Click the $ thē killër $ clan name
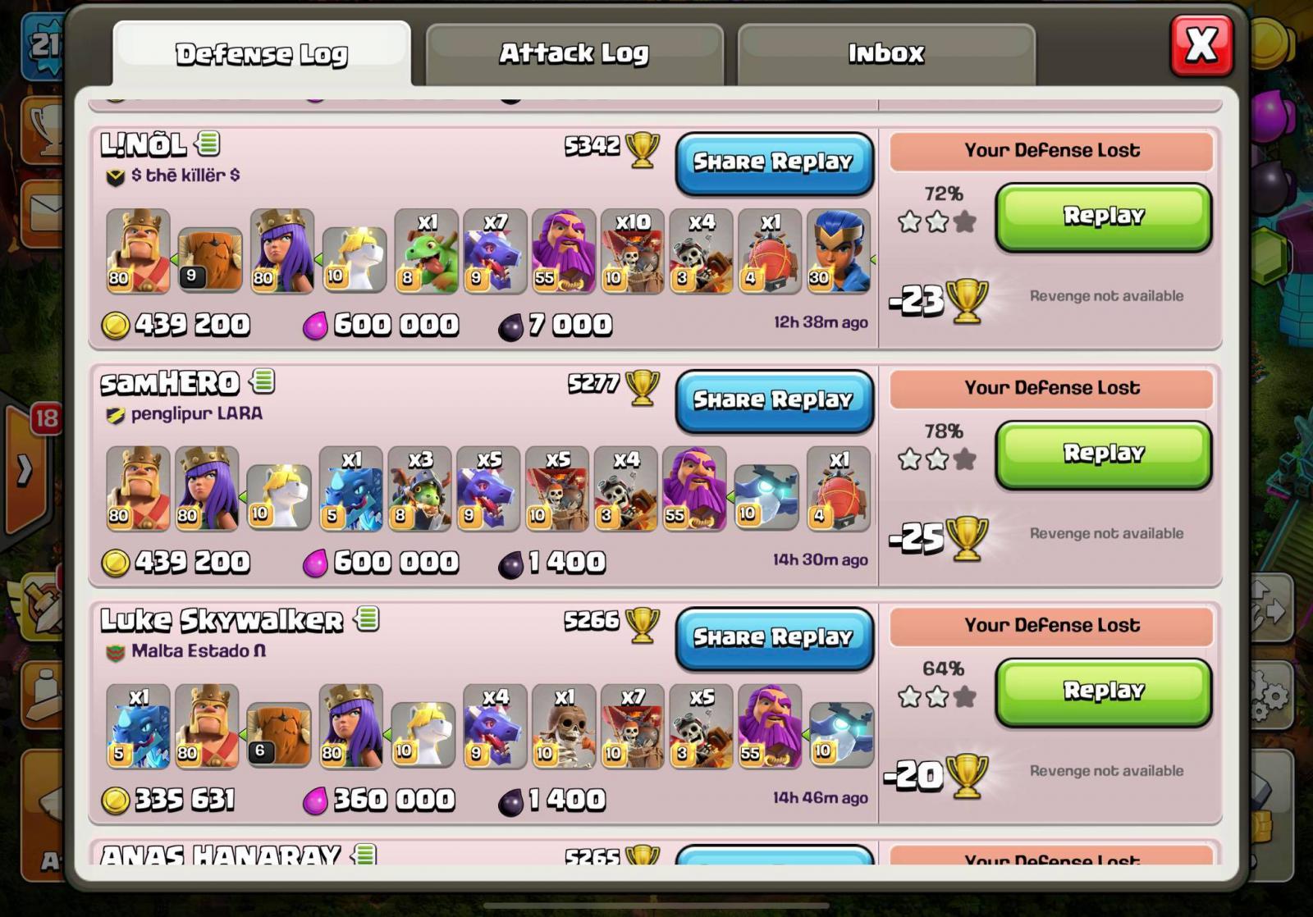Viewport: 1313px width, 917px height. point(185,175)
